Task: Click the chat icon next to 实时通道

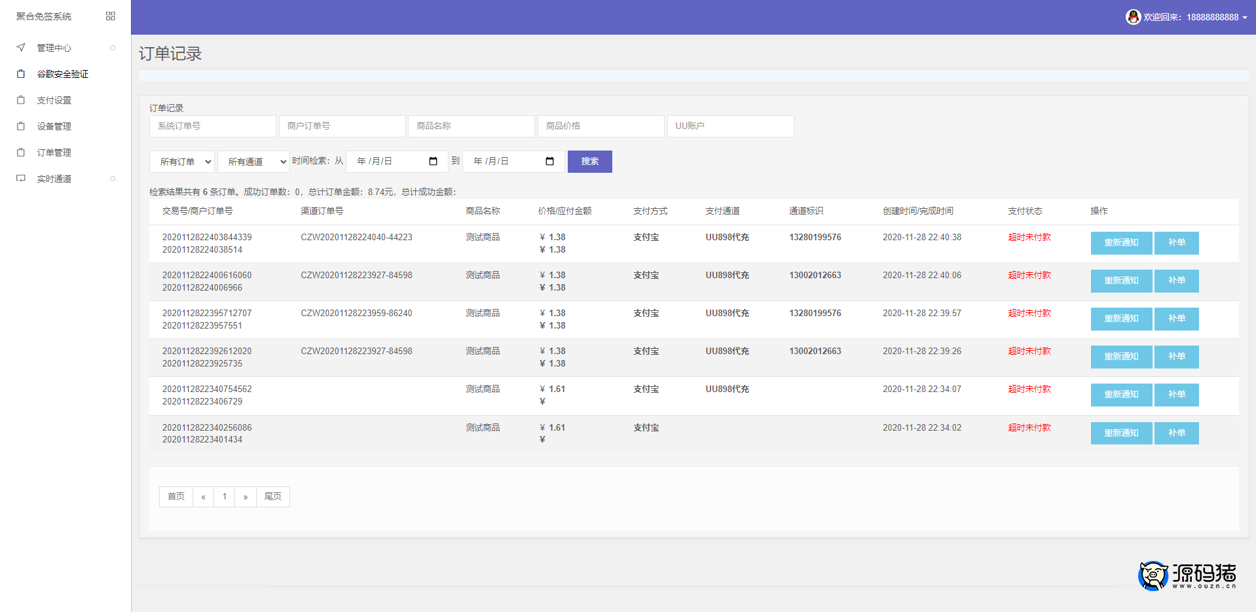Action: pos(21,179)
